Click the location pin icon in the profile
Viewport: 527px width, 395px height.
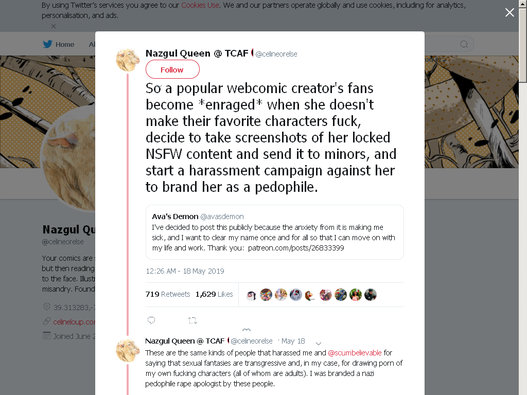(x=47, y=307)
